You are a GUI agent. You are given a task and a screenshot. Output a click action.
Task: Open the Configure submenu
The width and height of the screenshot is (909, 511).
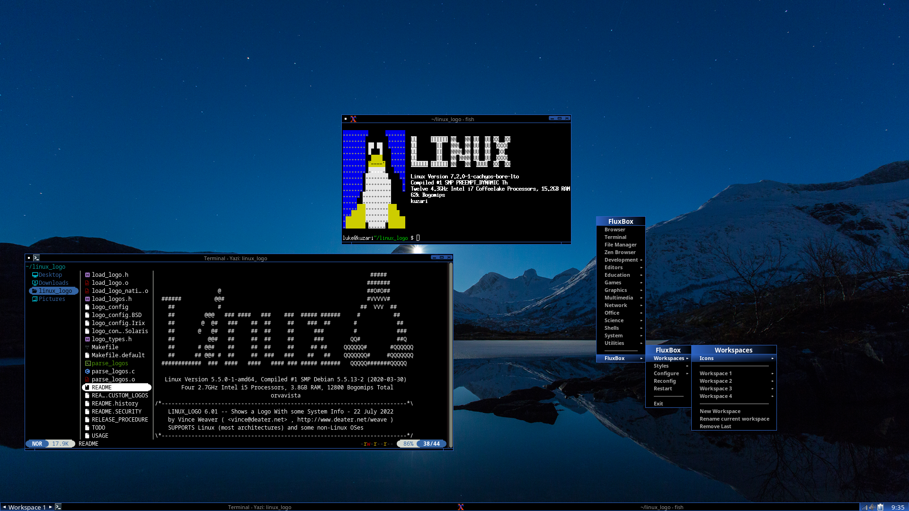point(668,373)
